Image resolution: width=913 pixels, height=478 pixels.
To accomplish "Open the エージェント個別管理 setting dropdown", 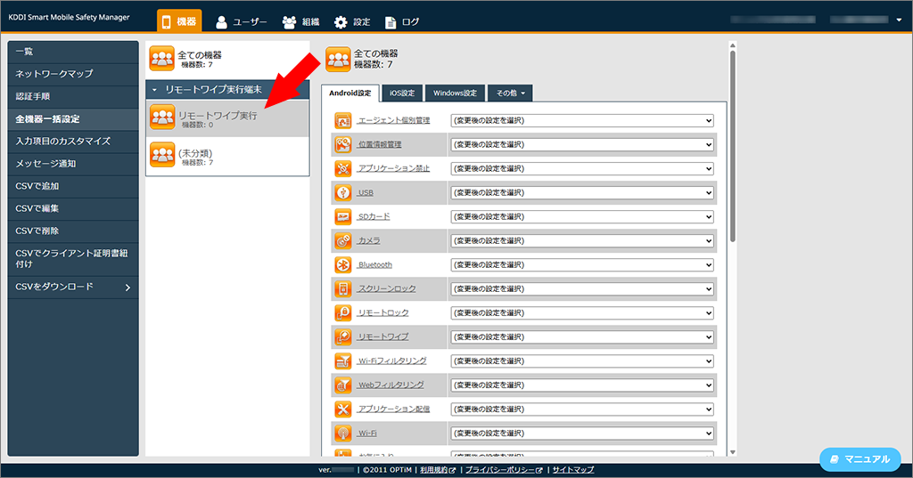I will (582, 120).
